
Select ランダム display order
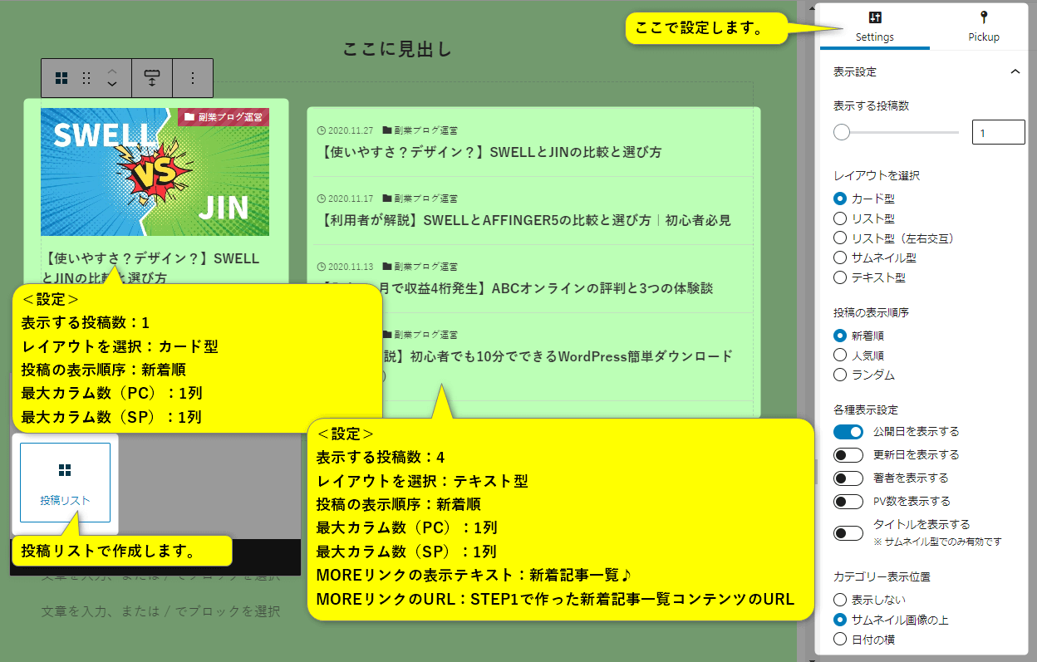(x=840, y=375)
